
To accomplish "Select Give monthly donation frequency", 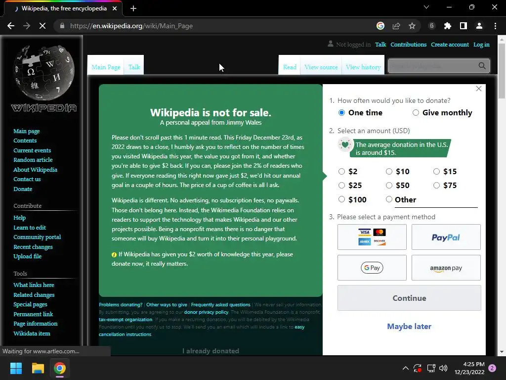I will 416,112.
